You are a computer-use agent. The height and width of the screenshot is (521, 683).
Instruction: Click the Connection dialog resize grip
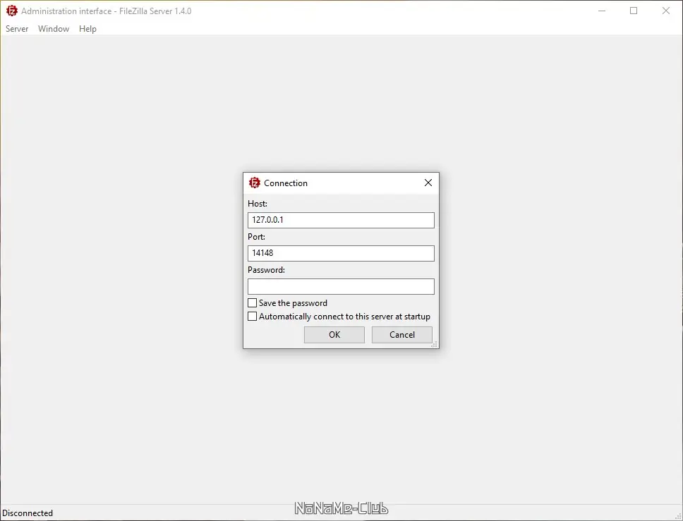[434, 344]
